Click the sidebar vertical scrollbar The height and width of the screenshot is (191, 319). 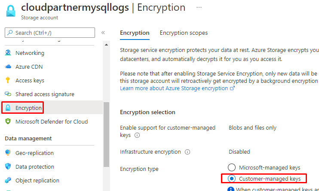pyautogui.click(x=106, y=133)
